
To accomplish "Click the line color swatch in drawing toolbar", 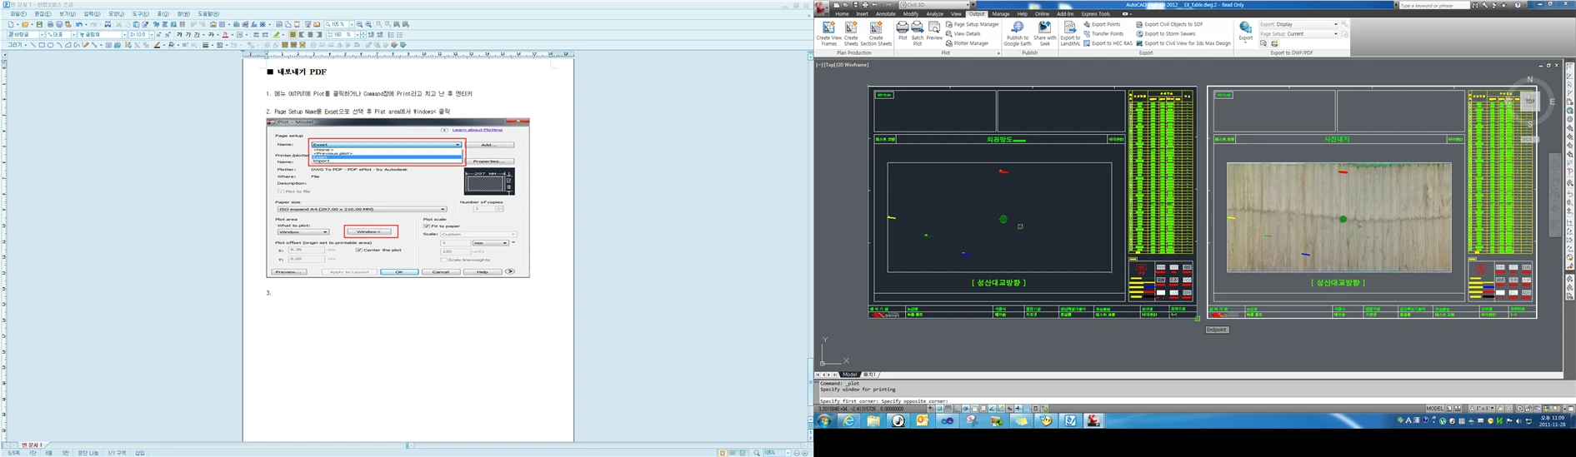I will [x=157, y=45].
